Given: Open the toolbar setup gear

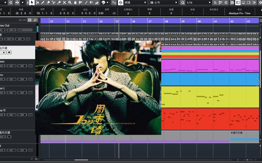Looking at the screenshot, I should [260, 3].
